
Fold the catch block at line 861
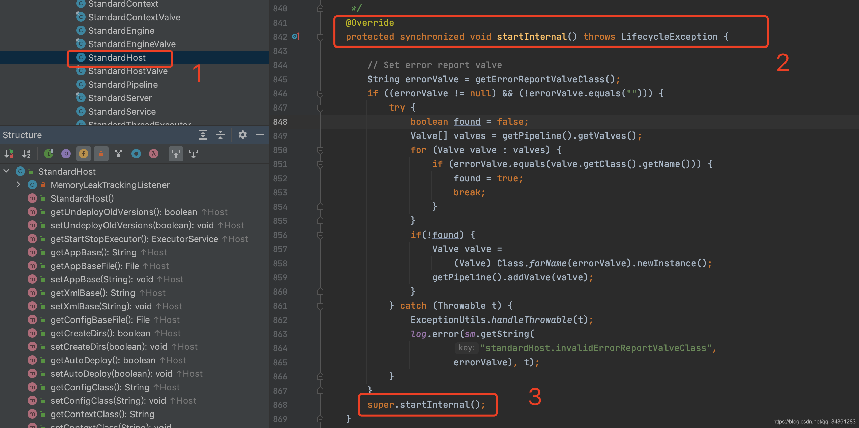[320, 306]
